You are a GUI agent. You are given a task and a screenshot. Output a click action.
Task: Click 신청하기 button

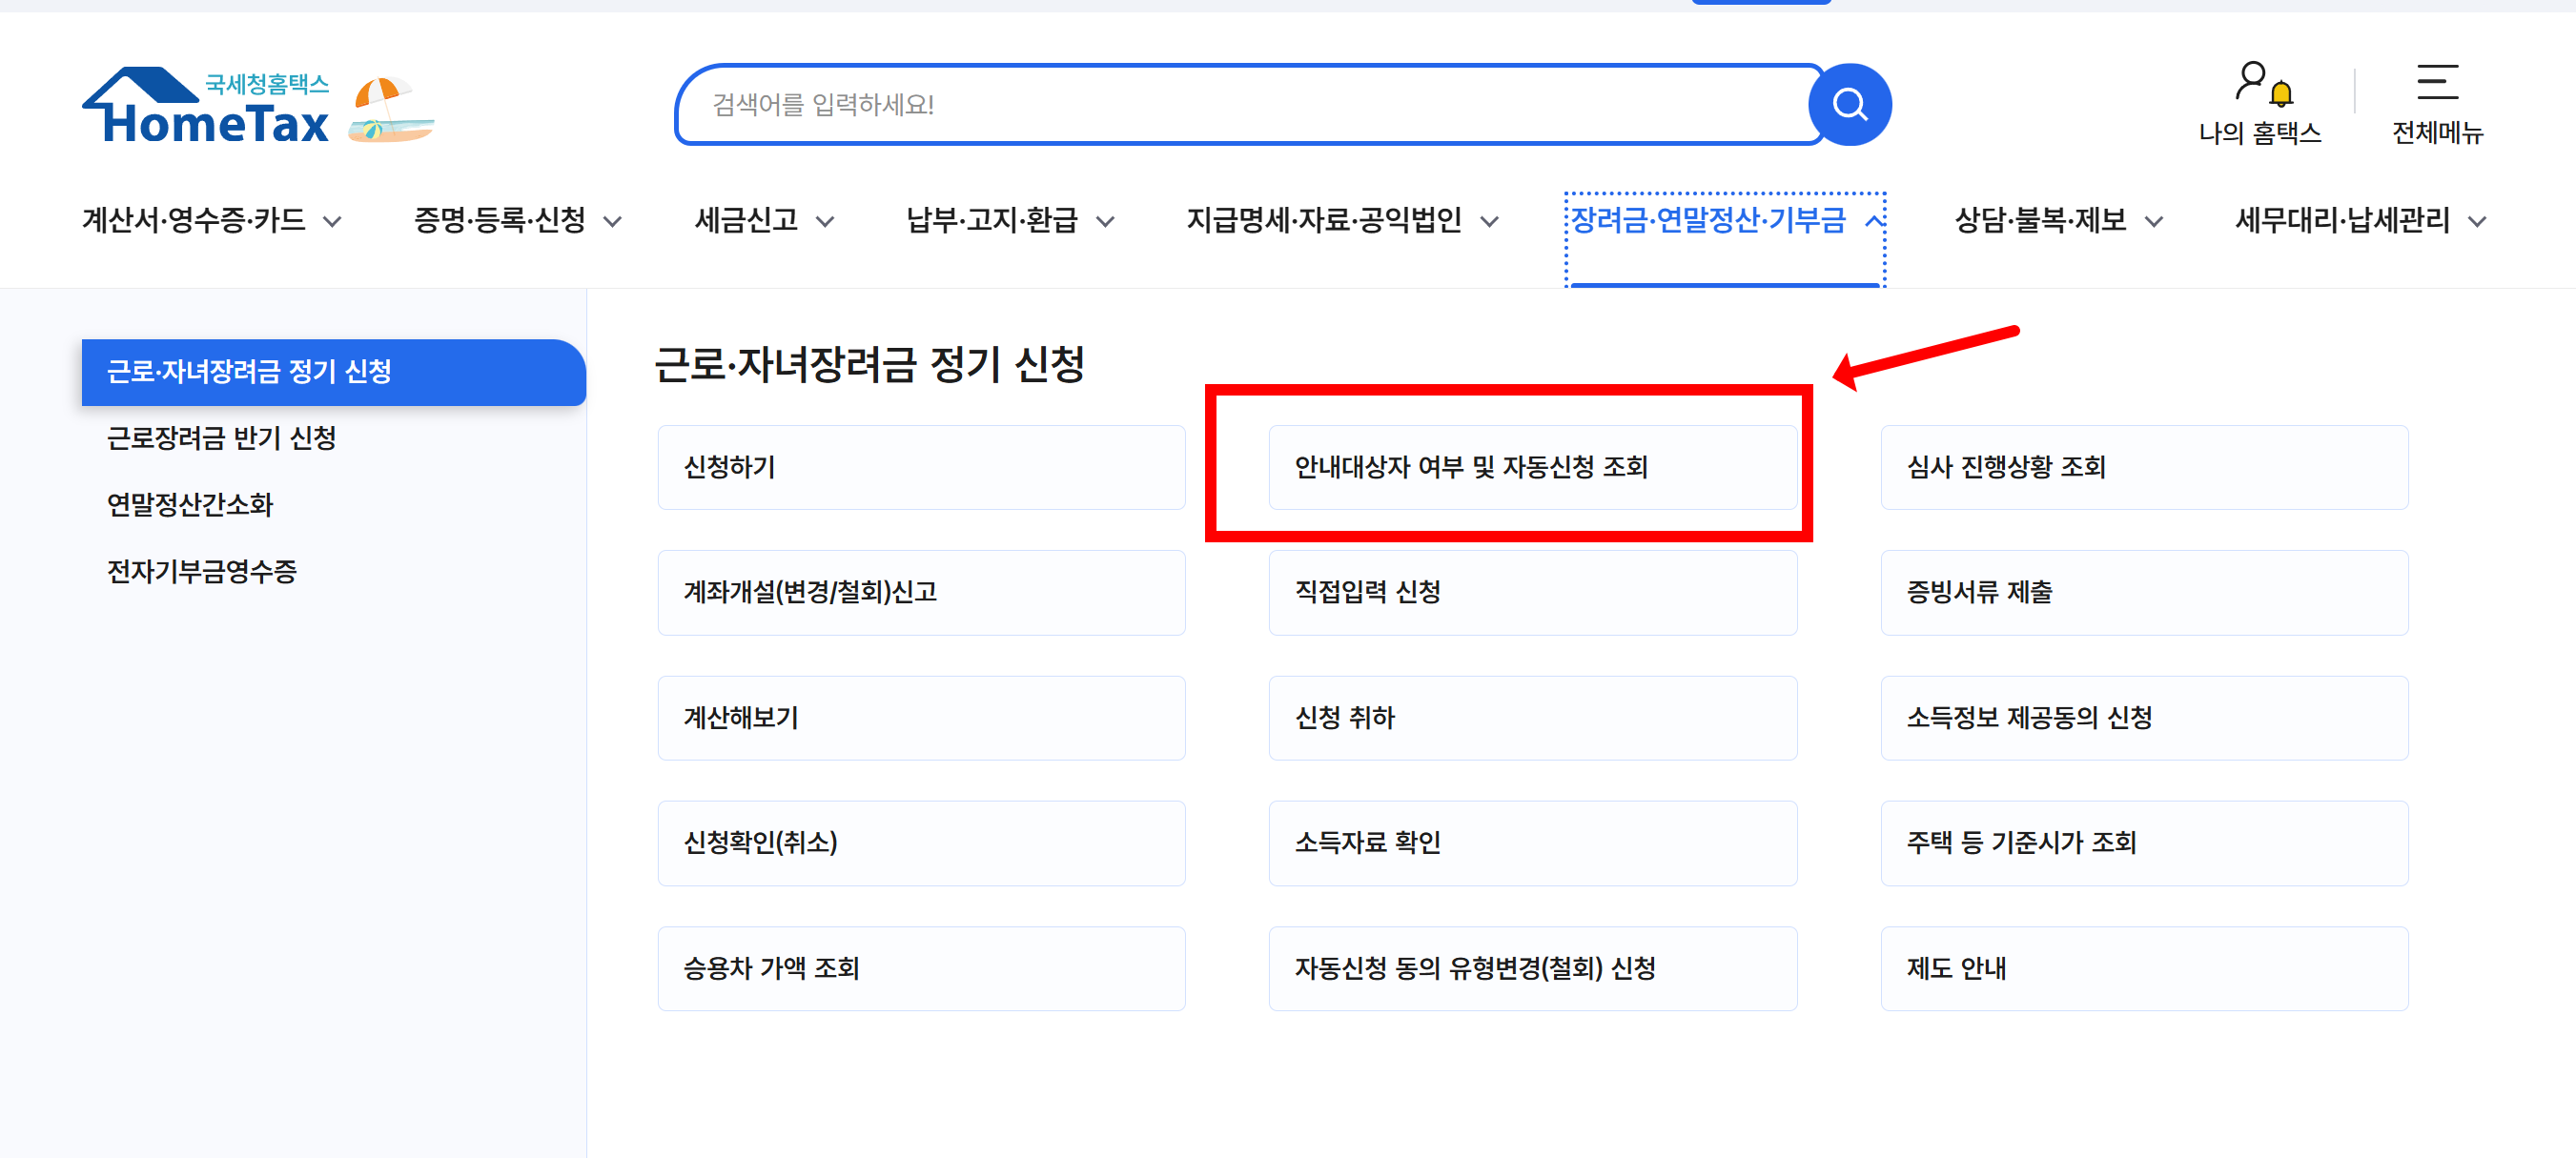coord(920,467)
